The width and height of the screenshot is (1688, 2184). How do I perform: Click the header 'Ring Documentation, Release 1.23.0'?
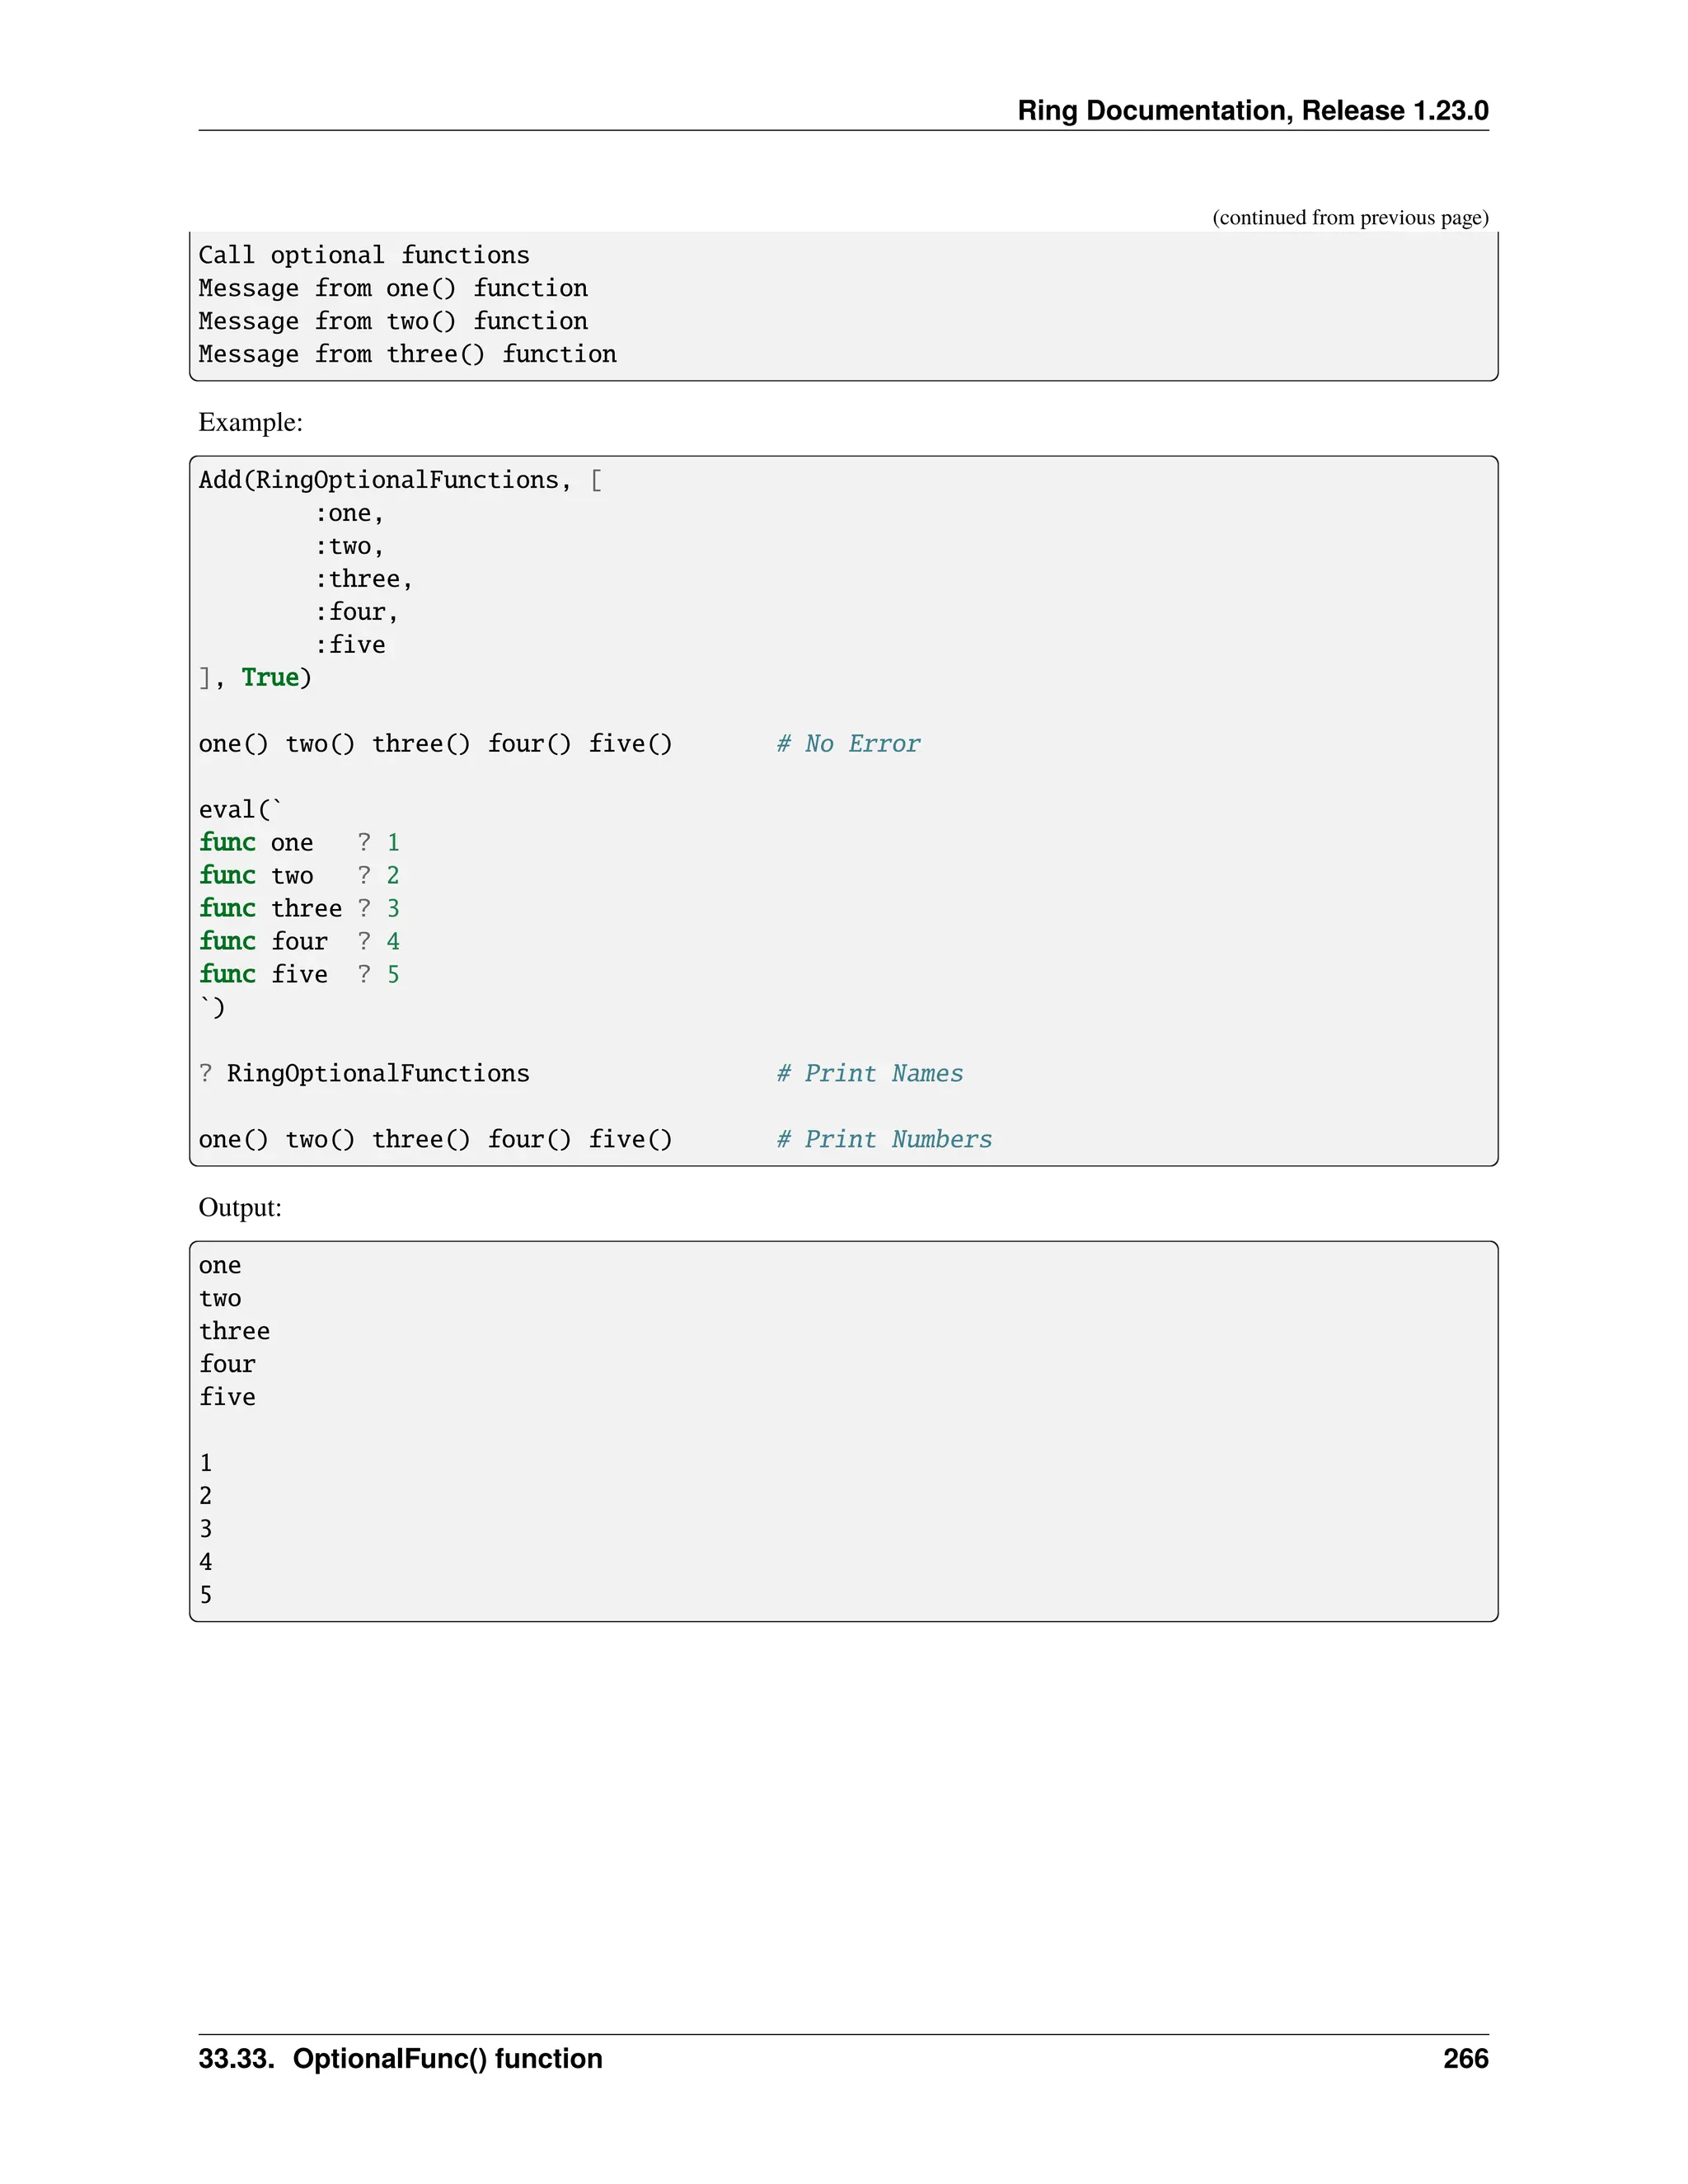[x=1253, y=110]
